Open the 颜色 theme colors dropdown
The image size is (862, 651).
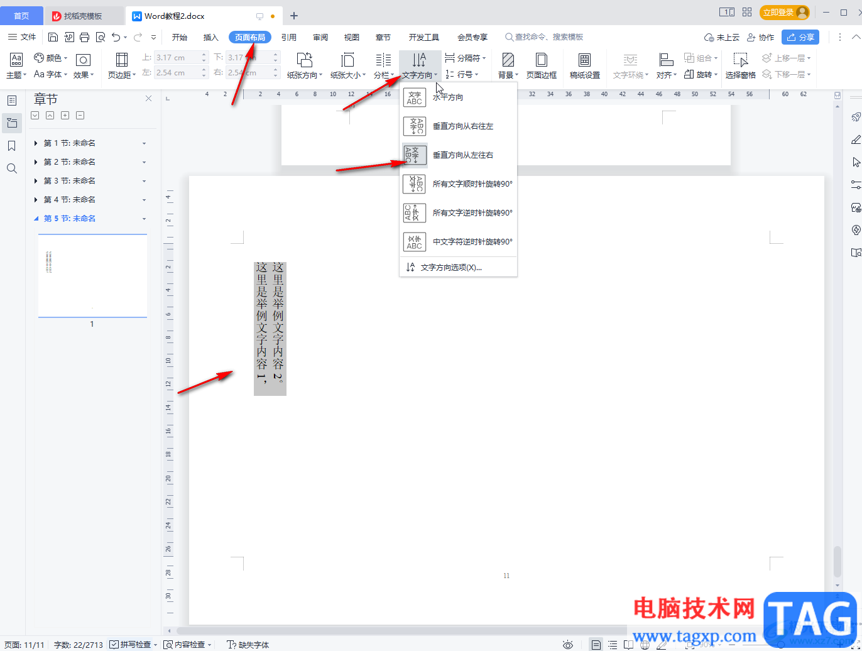tap(51, 58)
